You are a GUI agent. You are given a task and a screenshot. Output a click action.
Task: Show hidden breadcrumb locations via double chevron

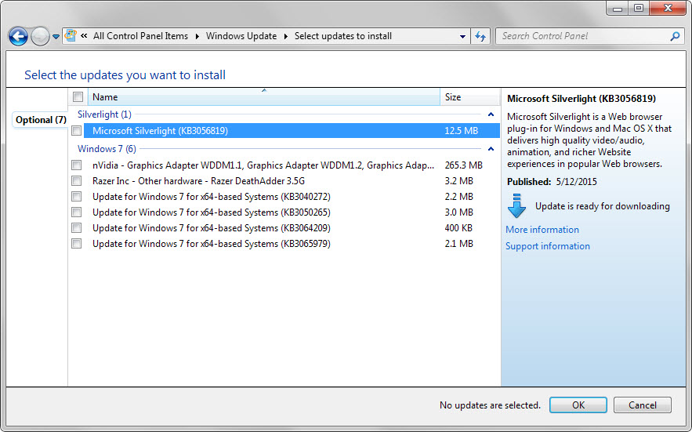click(x=84, y=36)
